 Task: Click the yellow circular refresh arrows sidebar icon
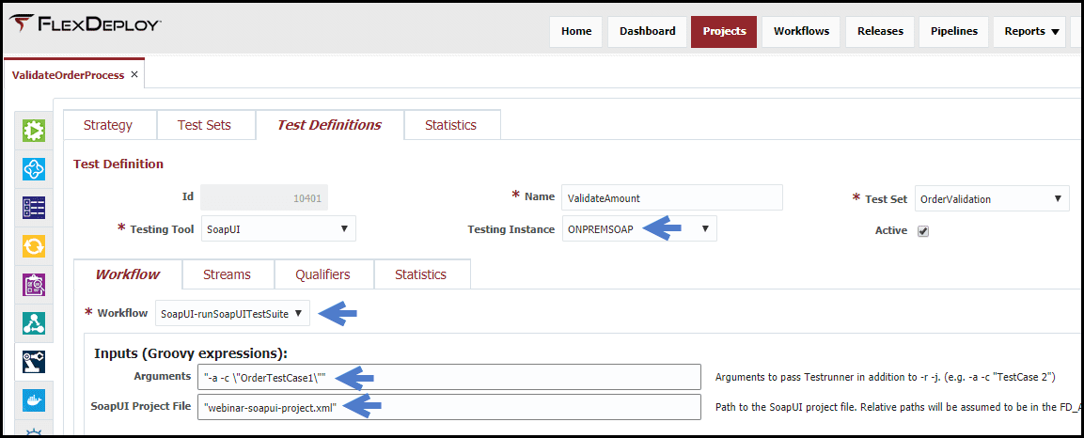tap(34, 245)
